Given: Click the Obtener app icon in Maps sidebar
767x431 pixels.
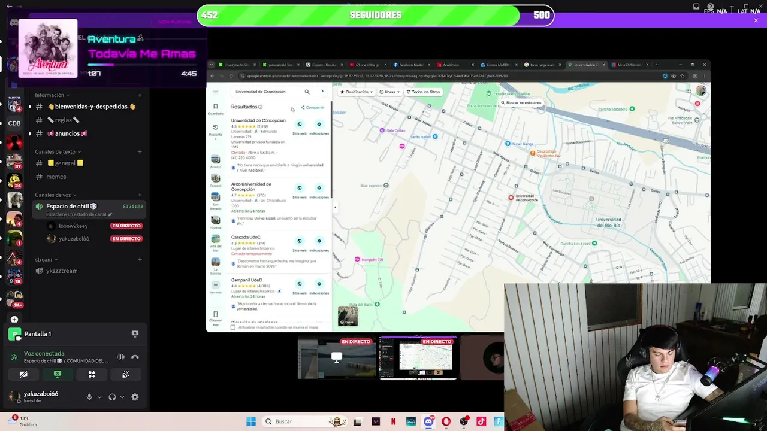Looking at the screenshot, I should 215,317.
